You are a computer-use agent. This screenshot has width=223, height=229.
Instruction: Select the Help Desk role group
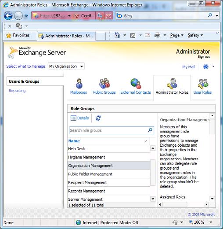(x=108, y=149)
